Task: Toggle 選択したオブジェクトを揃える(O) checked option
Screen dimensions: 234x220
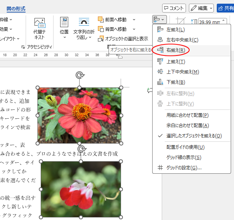Action: coord(191,136)
